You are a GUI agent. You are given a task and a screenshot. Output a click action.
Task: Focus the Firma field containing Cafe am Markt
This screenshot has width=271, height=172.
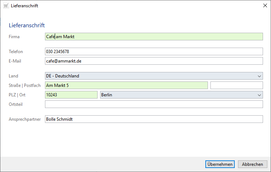coord(153,36)
